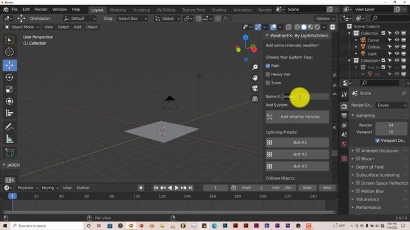Open the viewport Add menu
Viewport: 410px width, 230px height.
(x=78, y=27)
